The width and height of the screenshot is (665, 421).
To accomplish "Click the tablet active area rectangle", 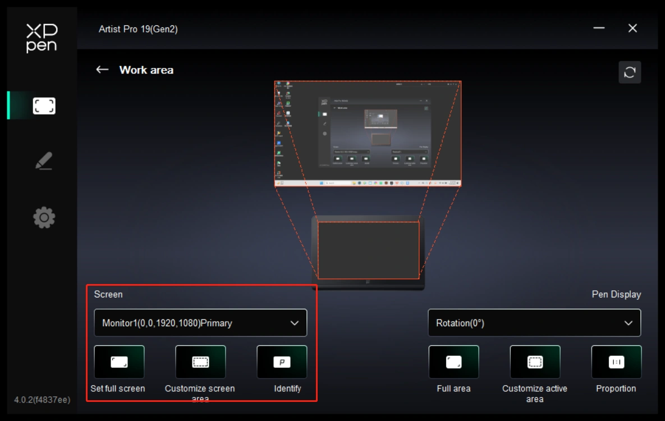I will point(368,250).
